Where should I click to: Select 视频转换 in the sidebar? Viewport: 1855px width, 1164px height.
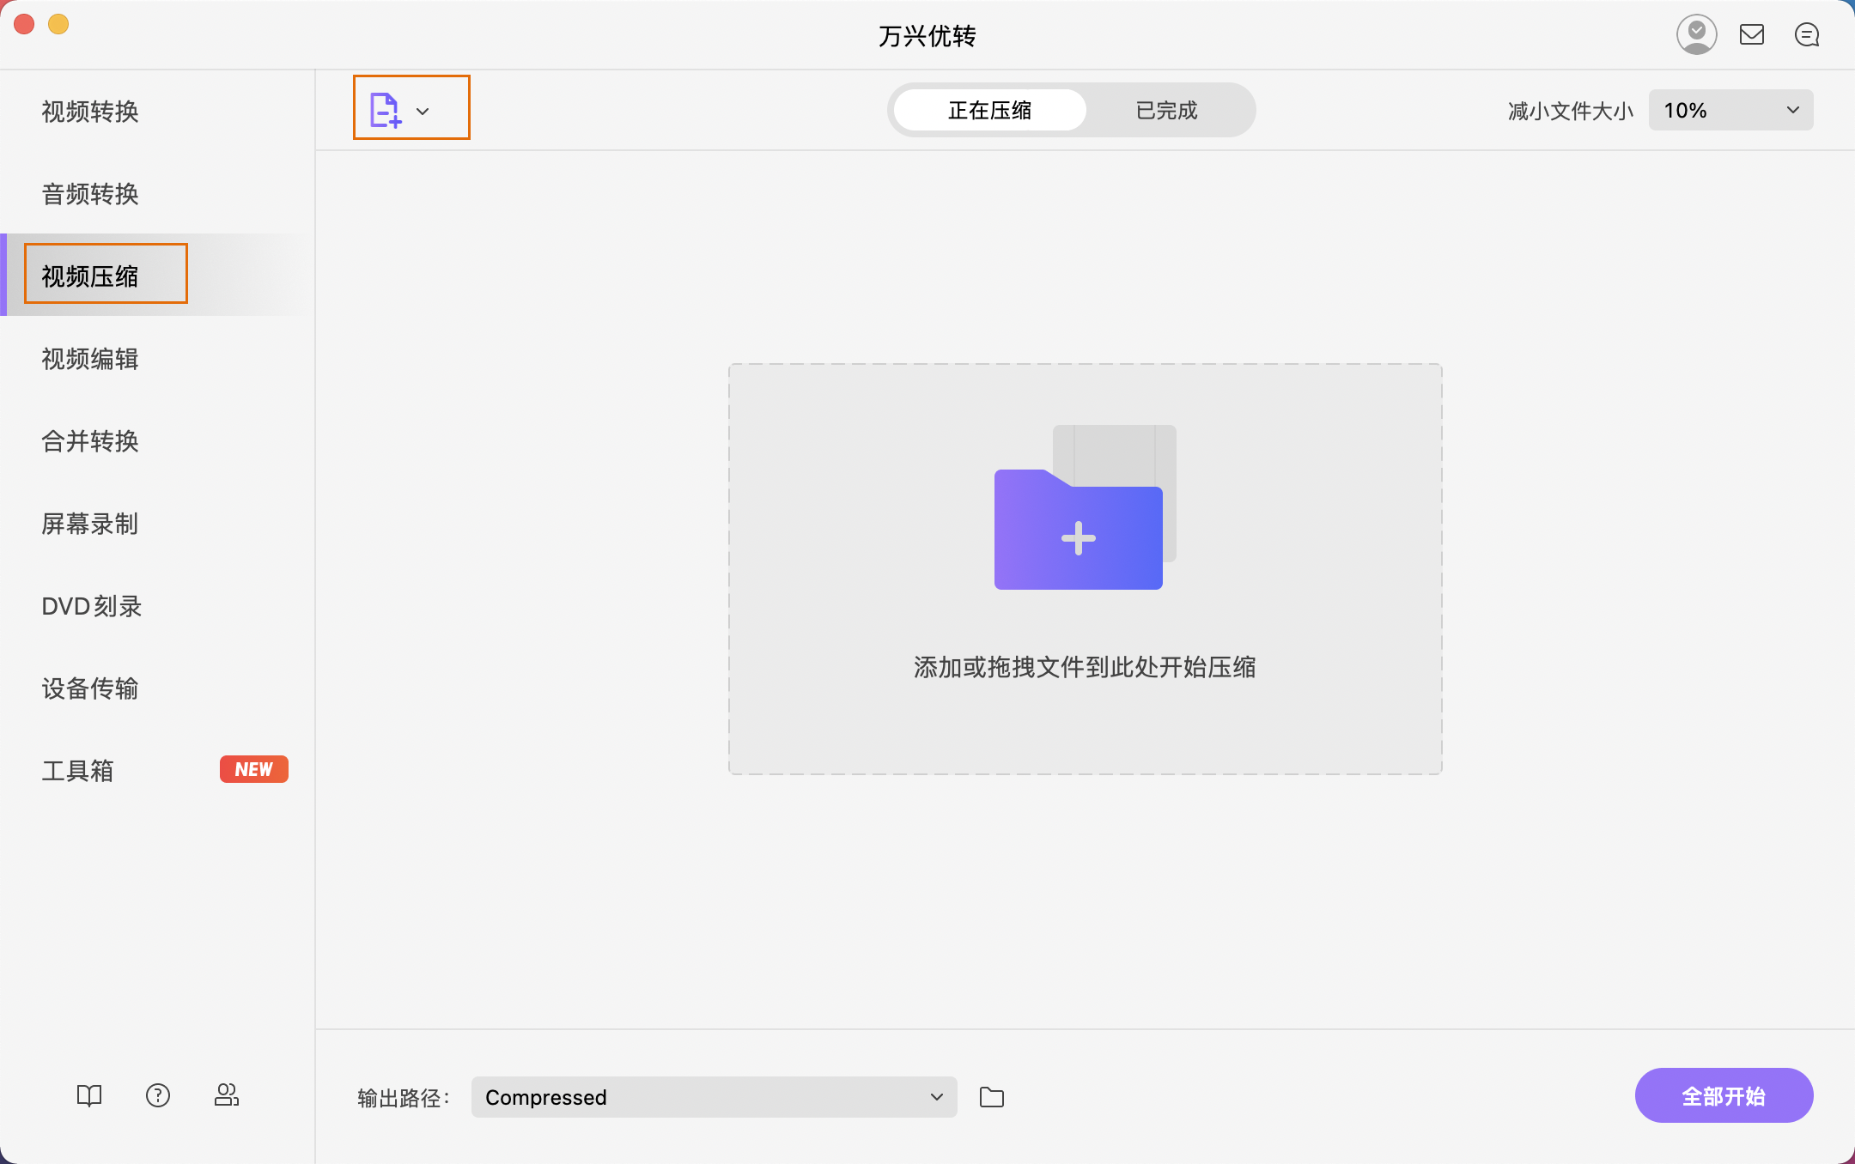[89, 112]
